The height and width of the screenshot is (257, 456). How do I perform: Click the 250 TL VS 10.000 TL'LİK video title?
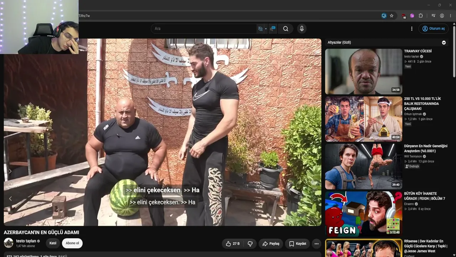pos(423,104)
